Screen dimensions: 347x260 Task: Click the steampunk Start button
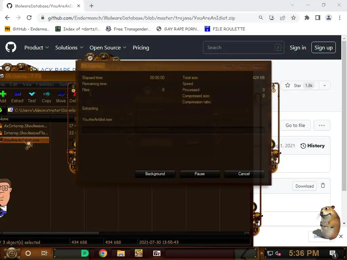pyautogui.click(x=12, y=253)
